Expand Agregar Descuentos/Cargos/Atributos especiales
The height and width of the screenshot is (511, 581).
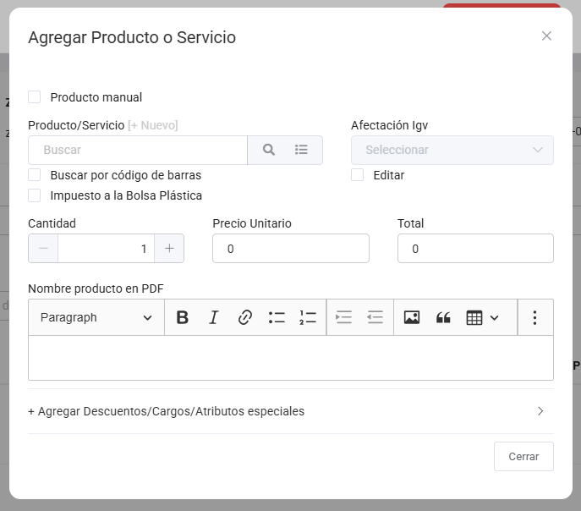click(288, 411)
